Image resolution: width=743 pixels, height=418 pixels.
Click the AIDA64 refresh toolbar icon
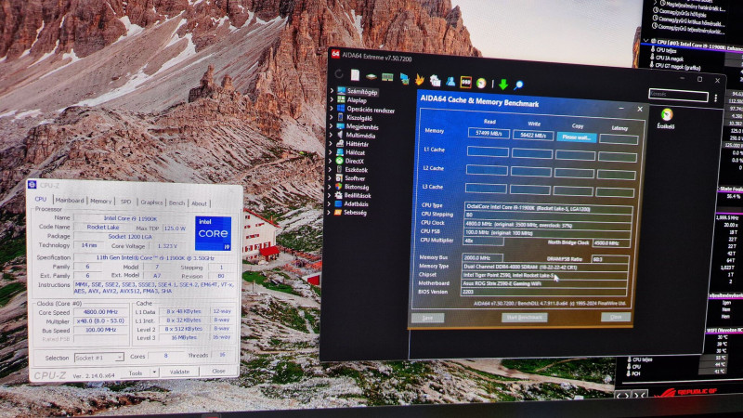click(339, 74)
